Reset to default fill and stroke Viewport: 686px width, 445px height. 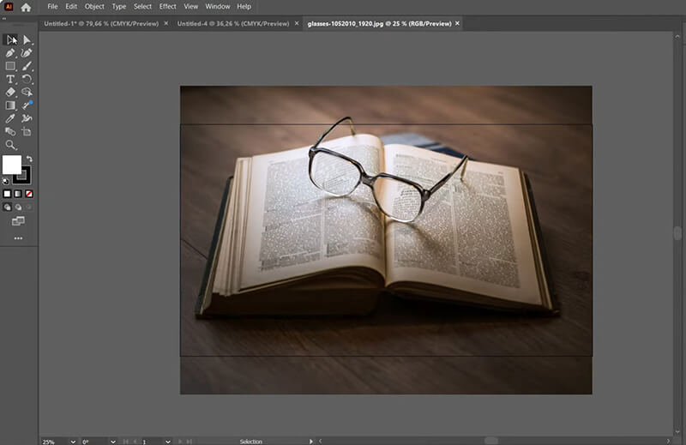coord(6,181)
